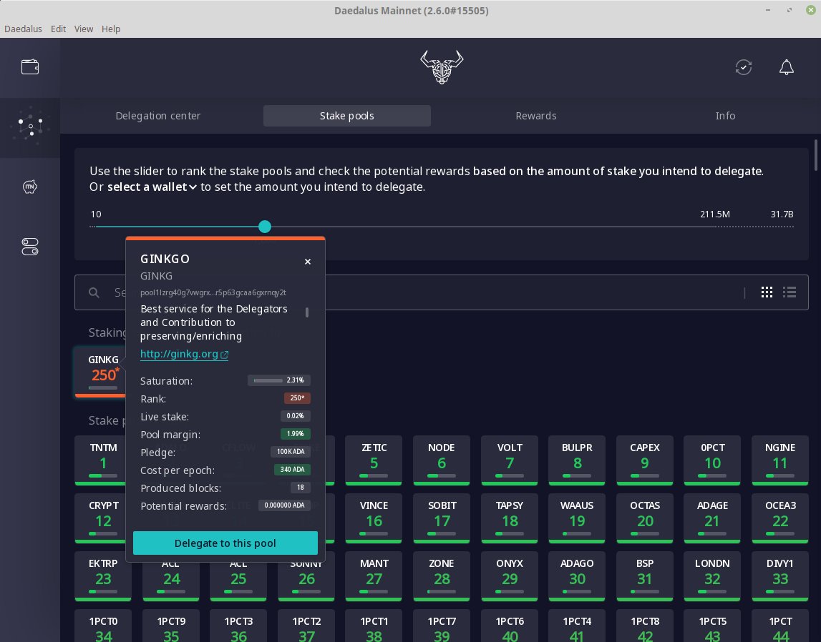Select the MANT pool card

click(374, 576)
